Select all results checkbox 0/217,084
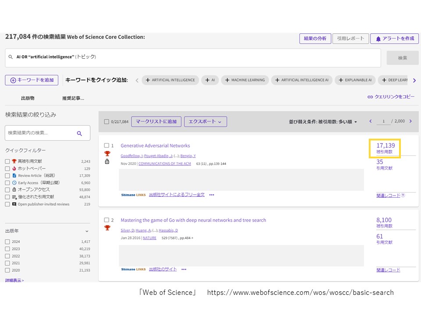 click(x=107, y=122)
